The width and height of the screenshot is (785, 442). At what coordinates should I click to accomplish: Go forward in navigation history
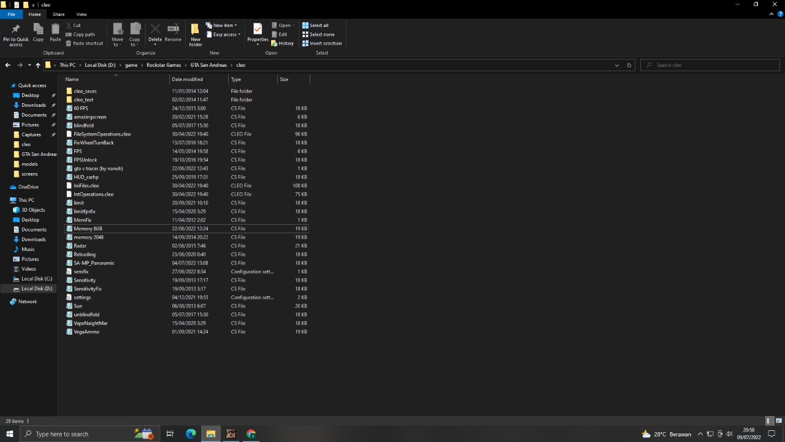pyautogui.click(x=20, y=65)
